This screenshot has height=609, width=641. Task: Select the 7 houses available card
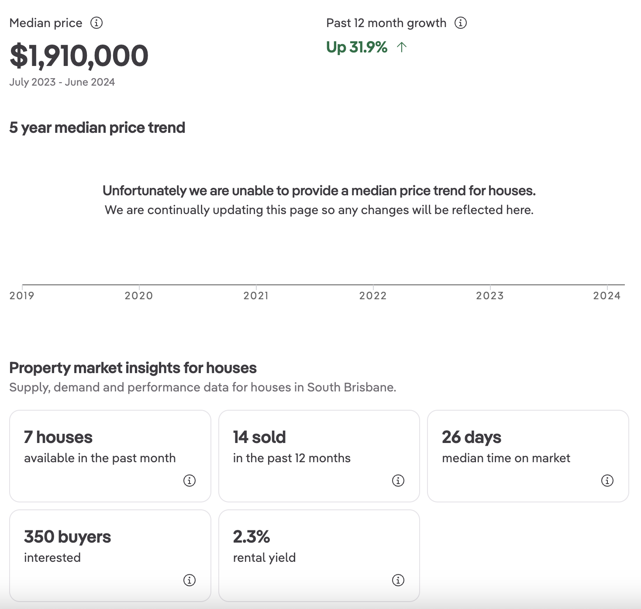pyautogui.click(x=110, y=456)
